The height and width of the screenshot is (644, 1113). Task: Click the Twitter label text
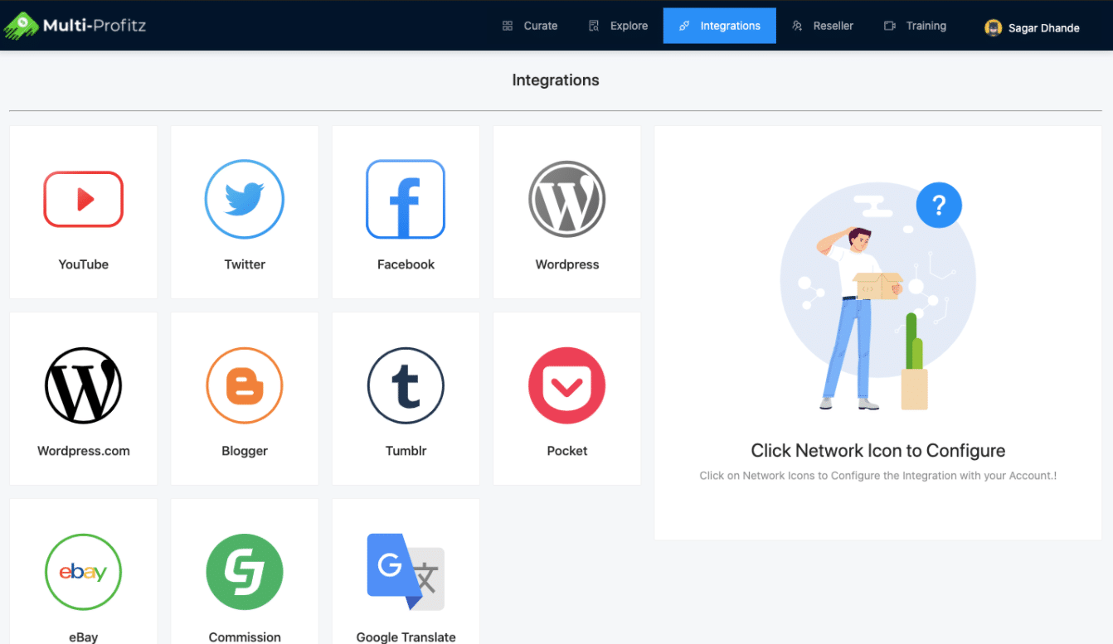pyautogui.click(x=245, y=264)
